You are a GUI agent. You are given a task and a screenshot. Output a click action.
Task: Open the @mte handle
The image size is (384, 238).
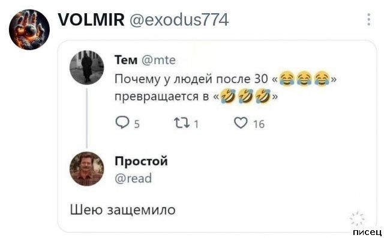pyautogui.click(x=158, y=60)
